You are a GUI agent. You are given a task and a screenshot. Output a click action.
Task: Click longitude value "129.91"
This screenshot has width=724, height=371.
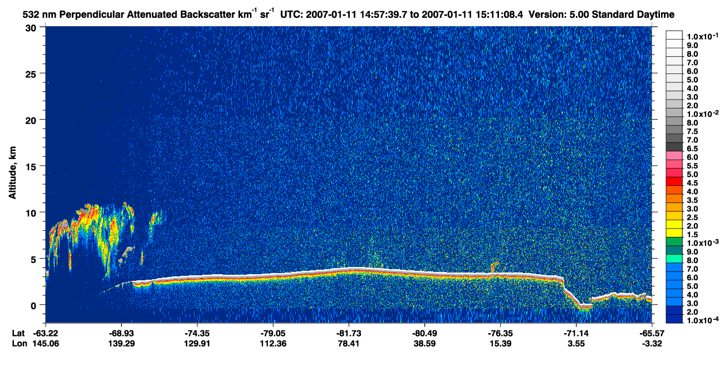197,343
